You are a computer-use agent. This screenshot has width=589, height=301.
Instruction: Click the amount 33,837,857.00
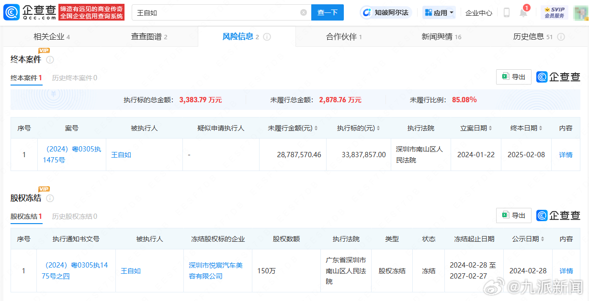pyautogui.click(x=364, y=155)
